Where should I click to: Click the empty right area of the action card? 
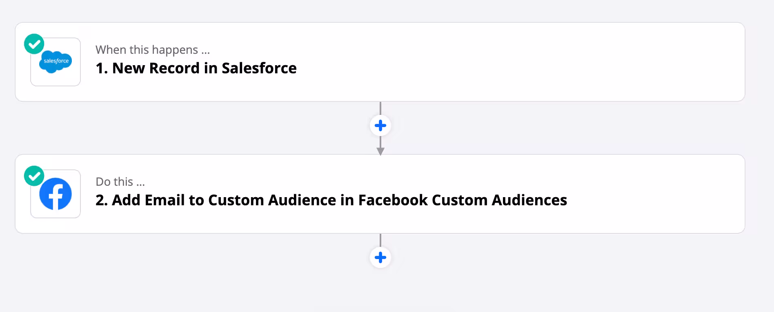pyautogui.click(x=653, y=194)
